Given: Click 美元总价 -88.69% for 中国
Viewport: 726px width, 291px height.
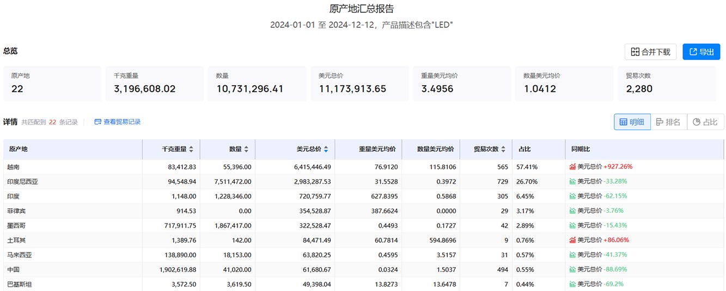Looking at the screenshot, I should pos(602,269).
